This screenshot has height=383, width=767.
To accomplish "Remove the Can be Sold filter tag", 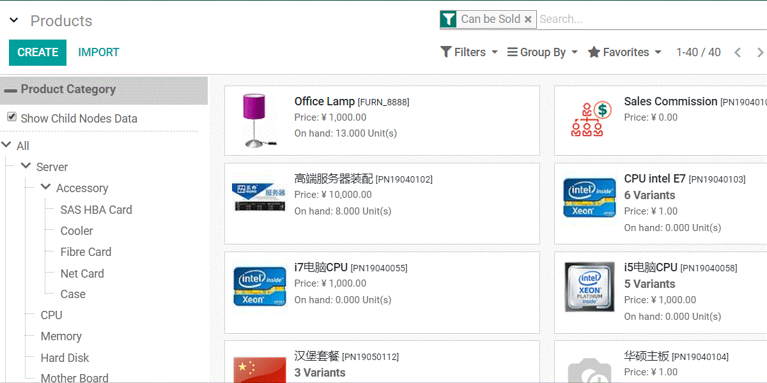I will (528, 20).
